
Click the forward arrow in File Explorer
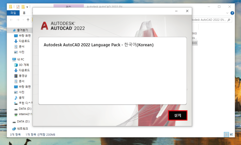click(18, 20)
